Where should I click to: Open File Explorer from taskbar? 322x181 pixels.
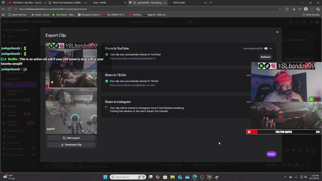click(173, 177)
